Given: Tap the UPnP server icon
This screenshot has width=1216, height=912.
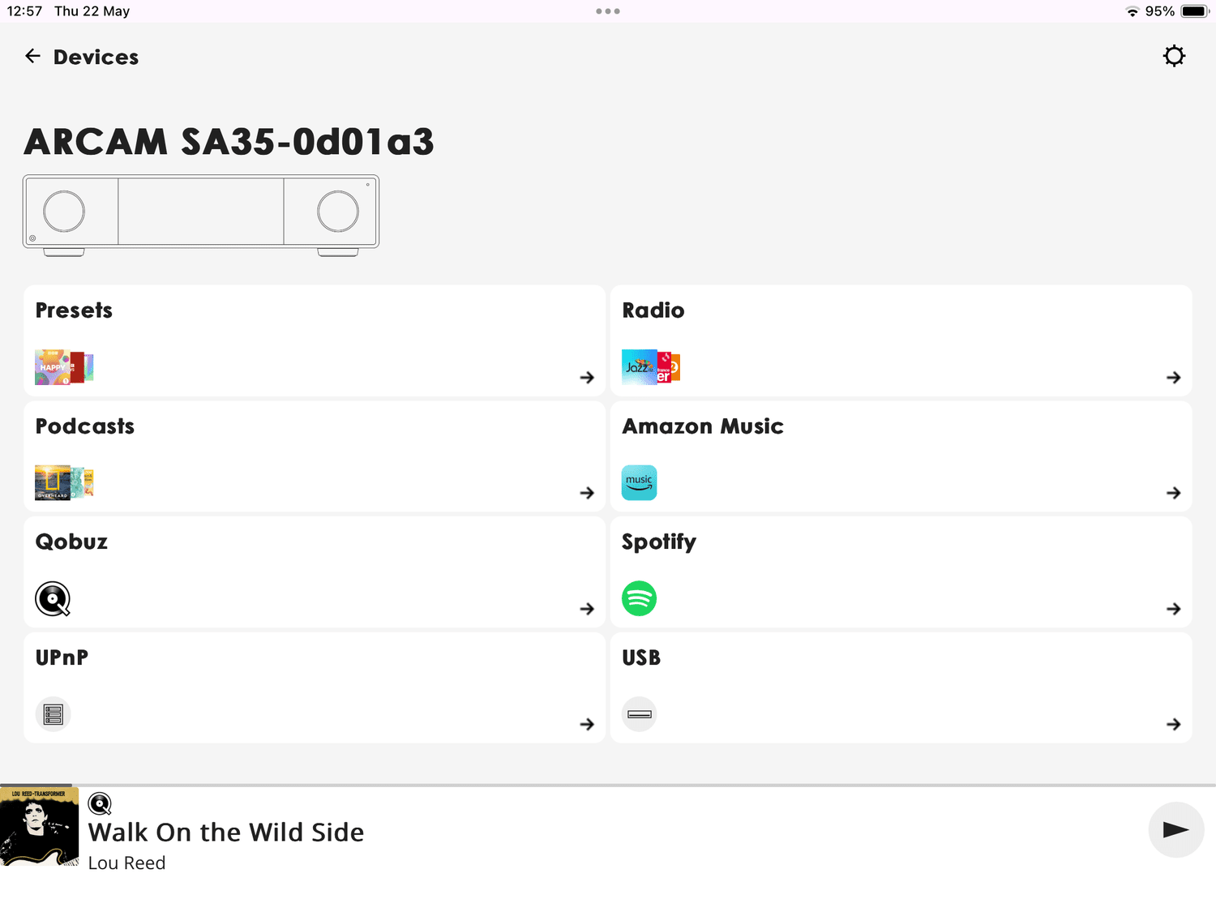Looking at the screenshot, I should [x=53, y=714].
